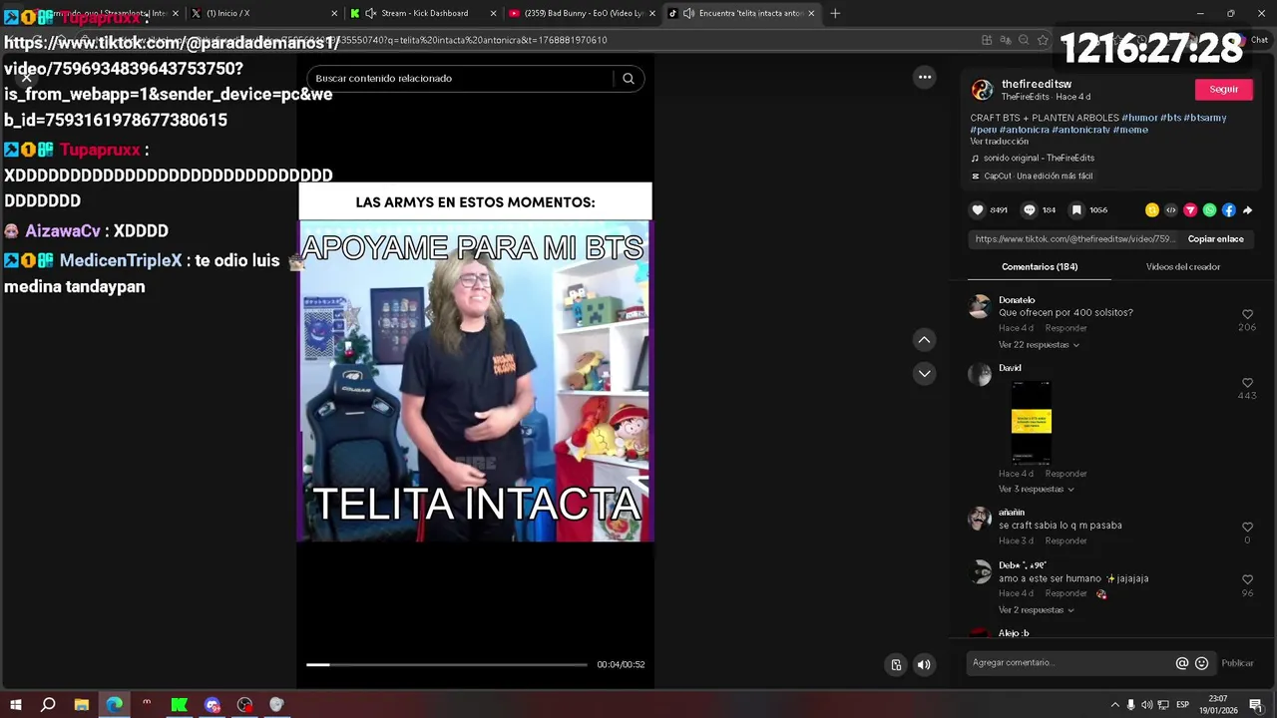The image size is (1277, 718).
Task: Mute the Kick Dashboard tab audio icon
Action: [371, 13]
